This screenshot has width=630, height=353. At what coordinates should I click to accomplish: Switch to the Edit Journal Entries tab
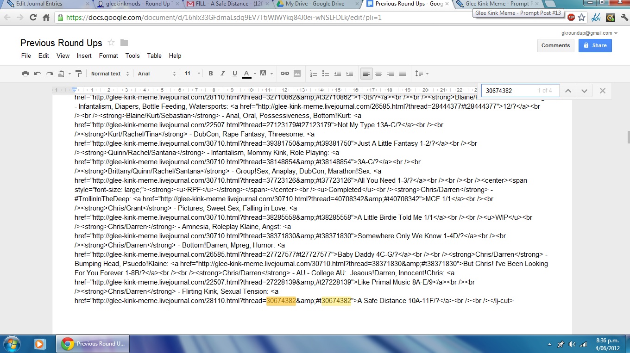(x=48, y=4)
